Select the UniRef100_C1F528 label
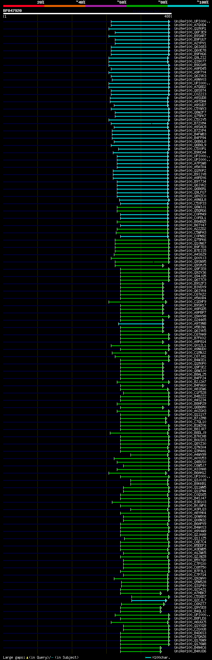The width and height of the screenshot is (212, 660). [x=190, y=393]
